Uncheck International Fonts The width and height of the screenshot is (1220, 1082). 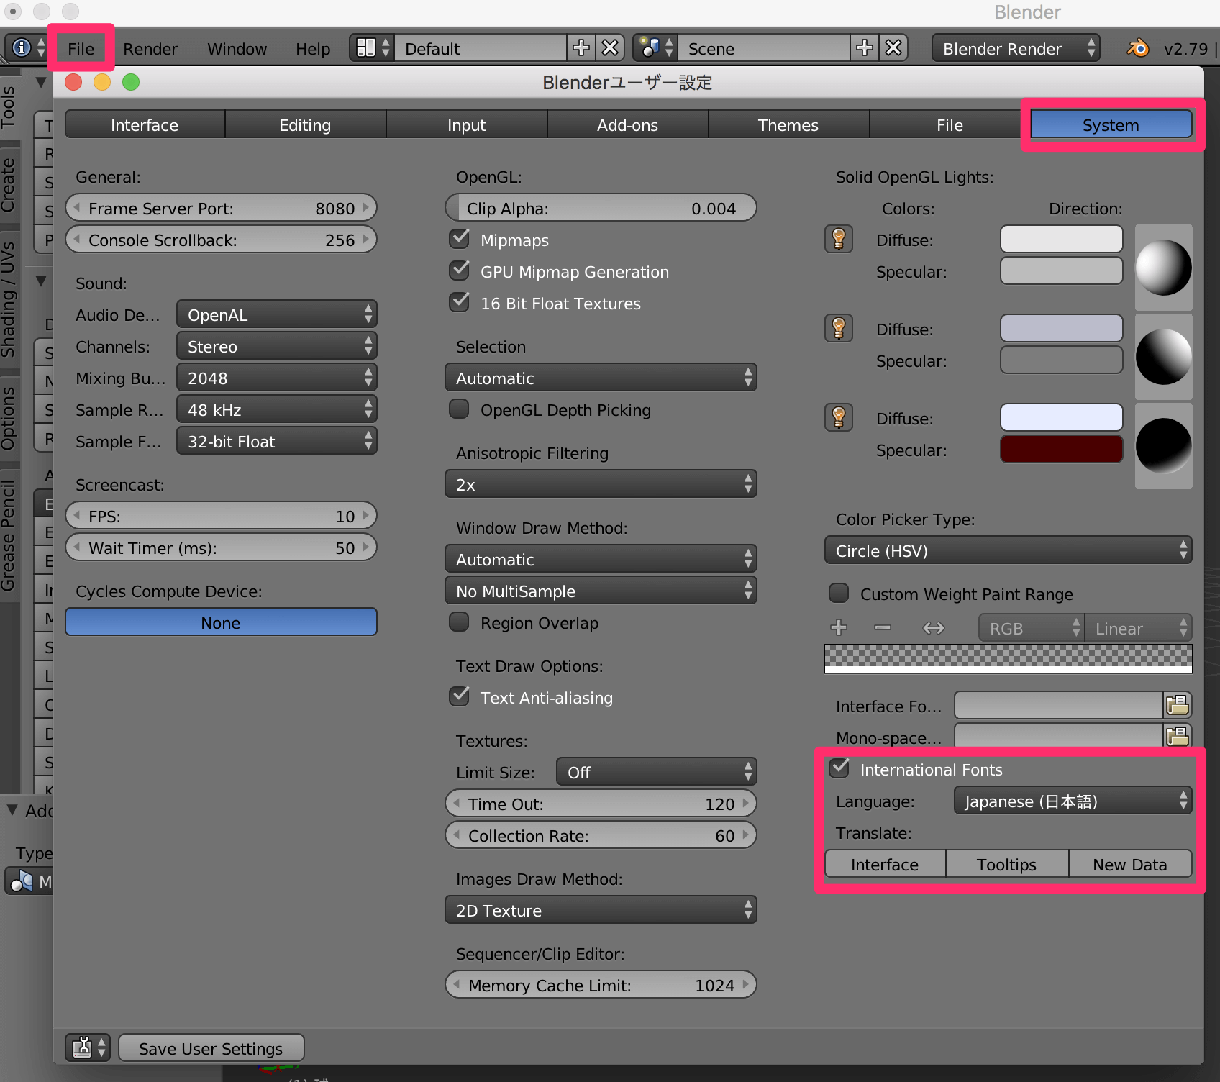839,768
